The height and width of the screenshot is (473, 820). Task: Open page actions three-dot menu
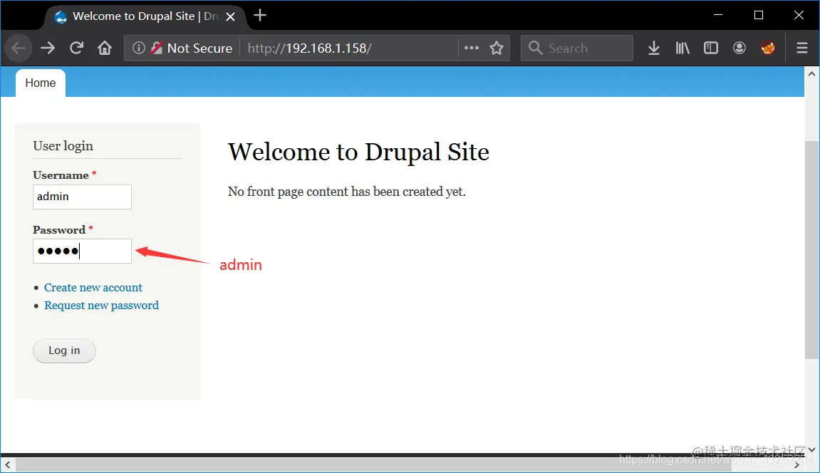471,48
